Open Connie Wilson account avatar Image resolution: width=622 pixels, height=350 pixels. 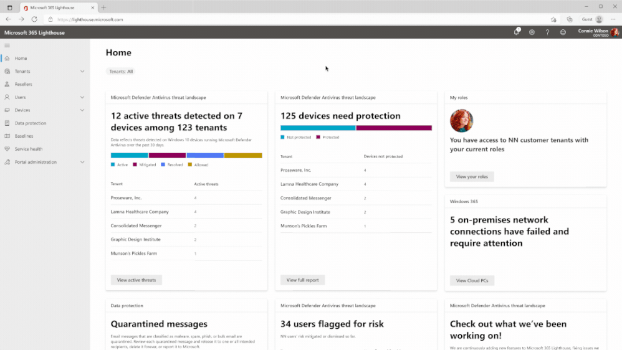615,32
